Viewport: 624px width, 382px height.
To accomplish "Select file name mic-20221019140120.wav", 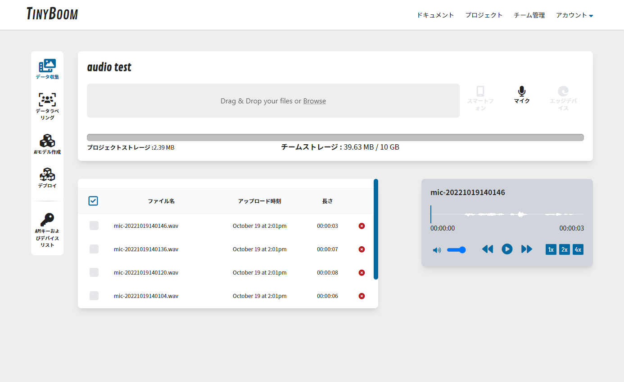I will (146, 272).
